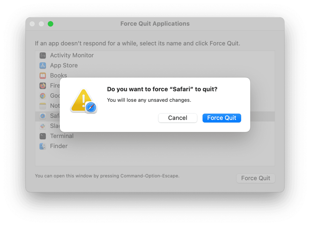The width and height of the screenshot is (310, 226).
Task: Click the Books app icon
Action: [43, 76]
